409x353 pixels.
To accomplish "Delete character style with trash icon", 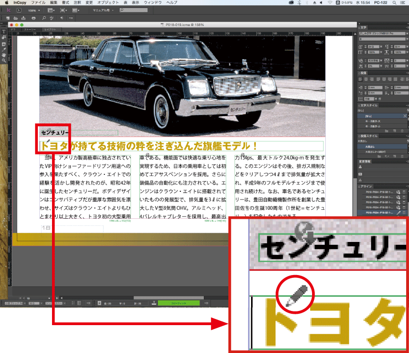I will click(402, 130).
